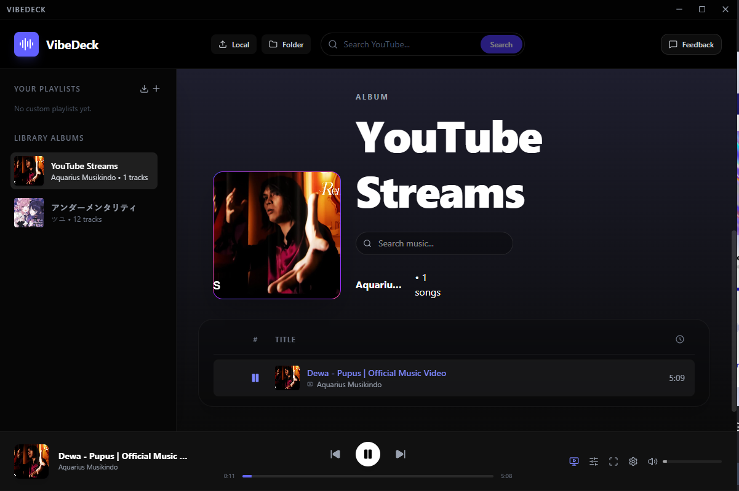Click the YouTube Streams sidebar album thumbnail
This screenshot has width=739, height=491.
[29, 171]
